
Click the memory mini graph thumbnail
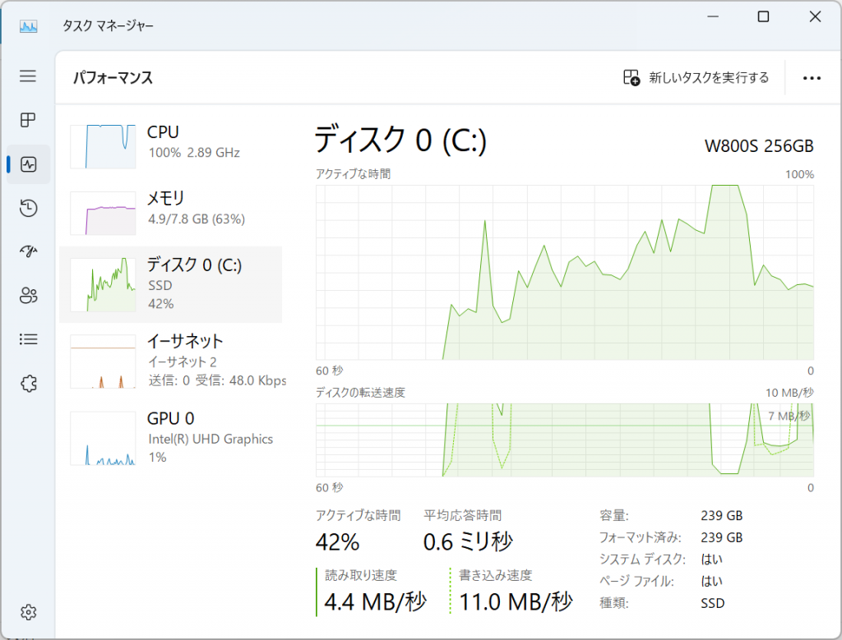pyautogui.click(x=103, y=213)
